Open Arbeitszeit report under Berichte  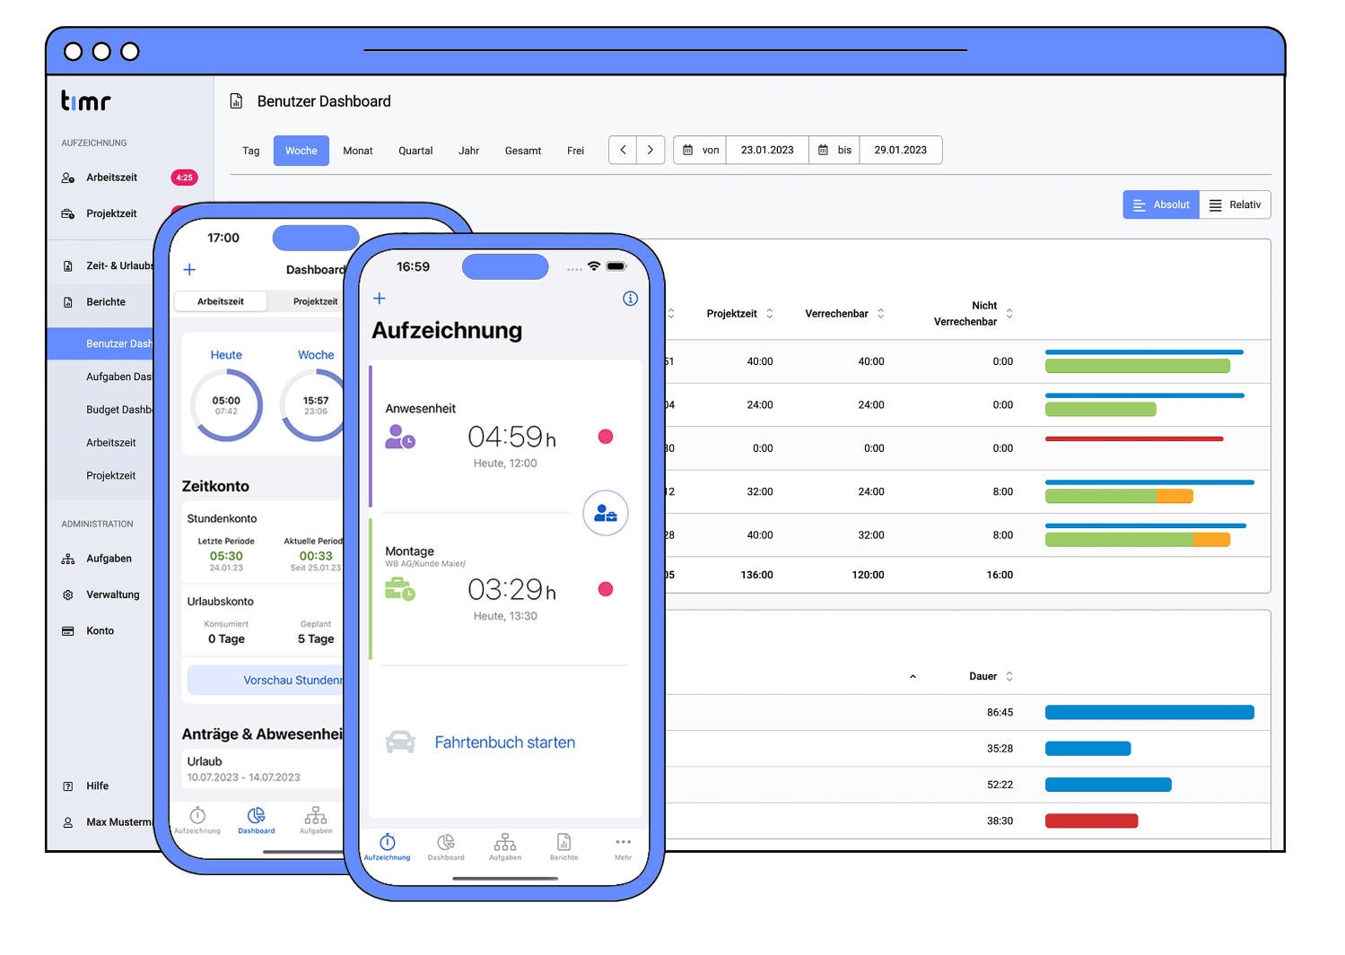click(x=110, y=443)
